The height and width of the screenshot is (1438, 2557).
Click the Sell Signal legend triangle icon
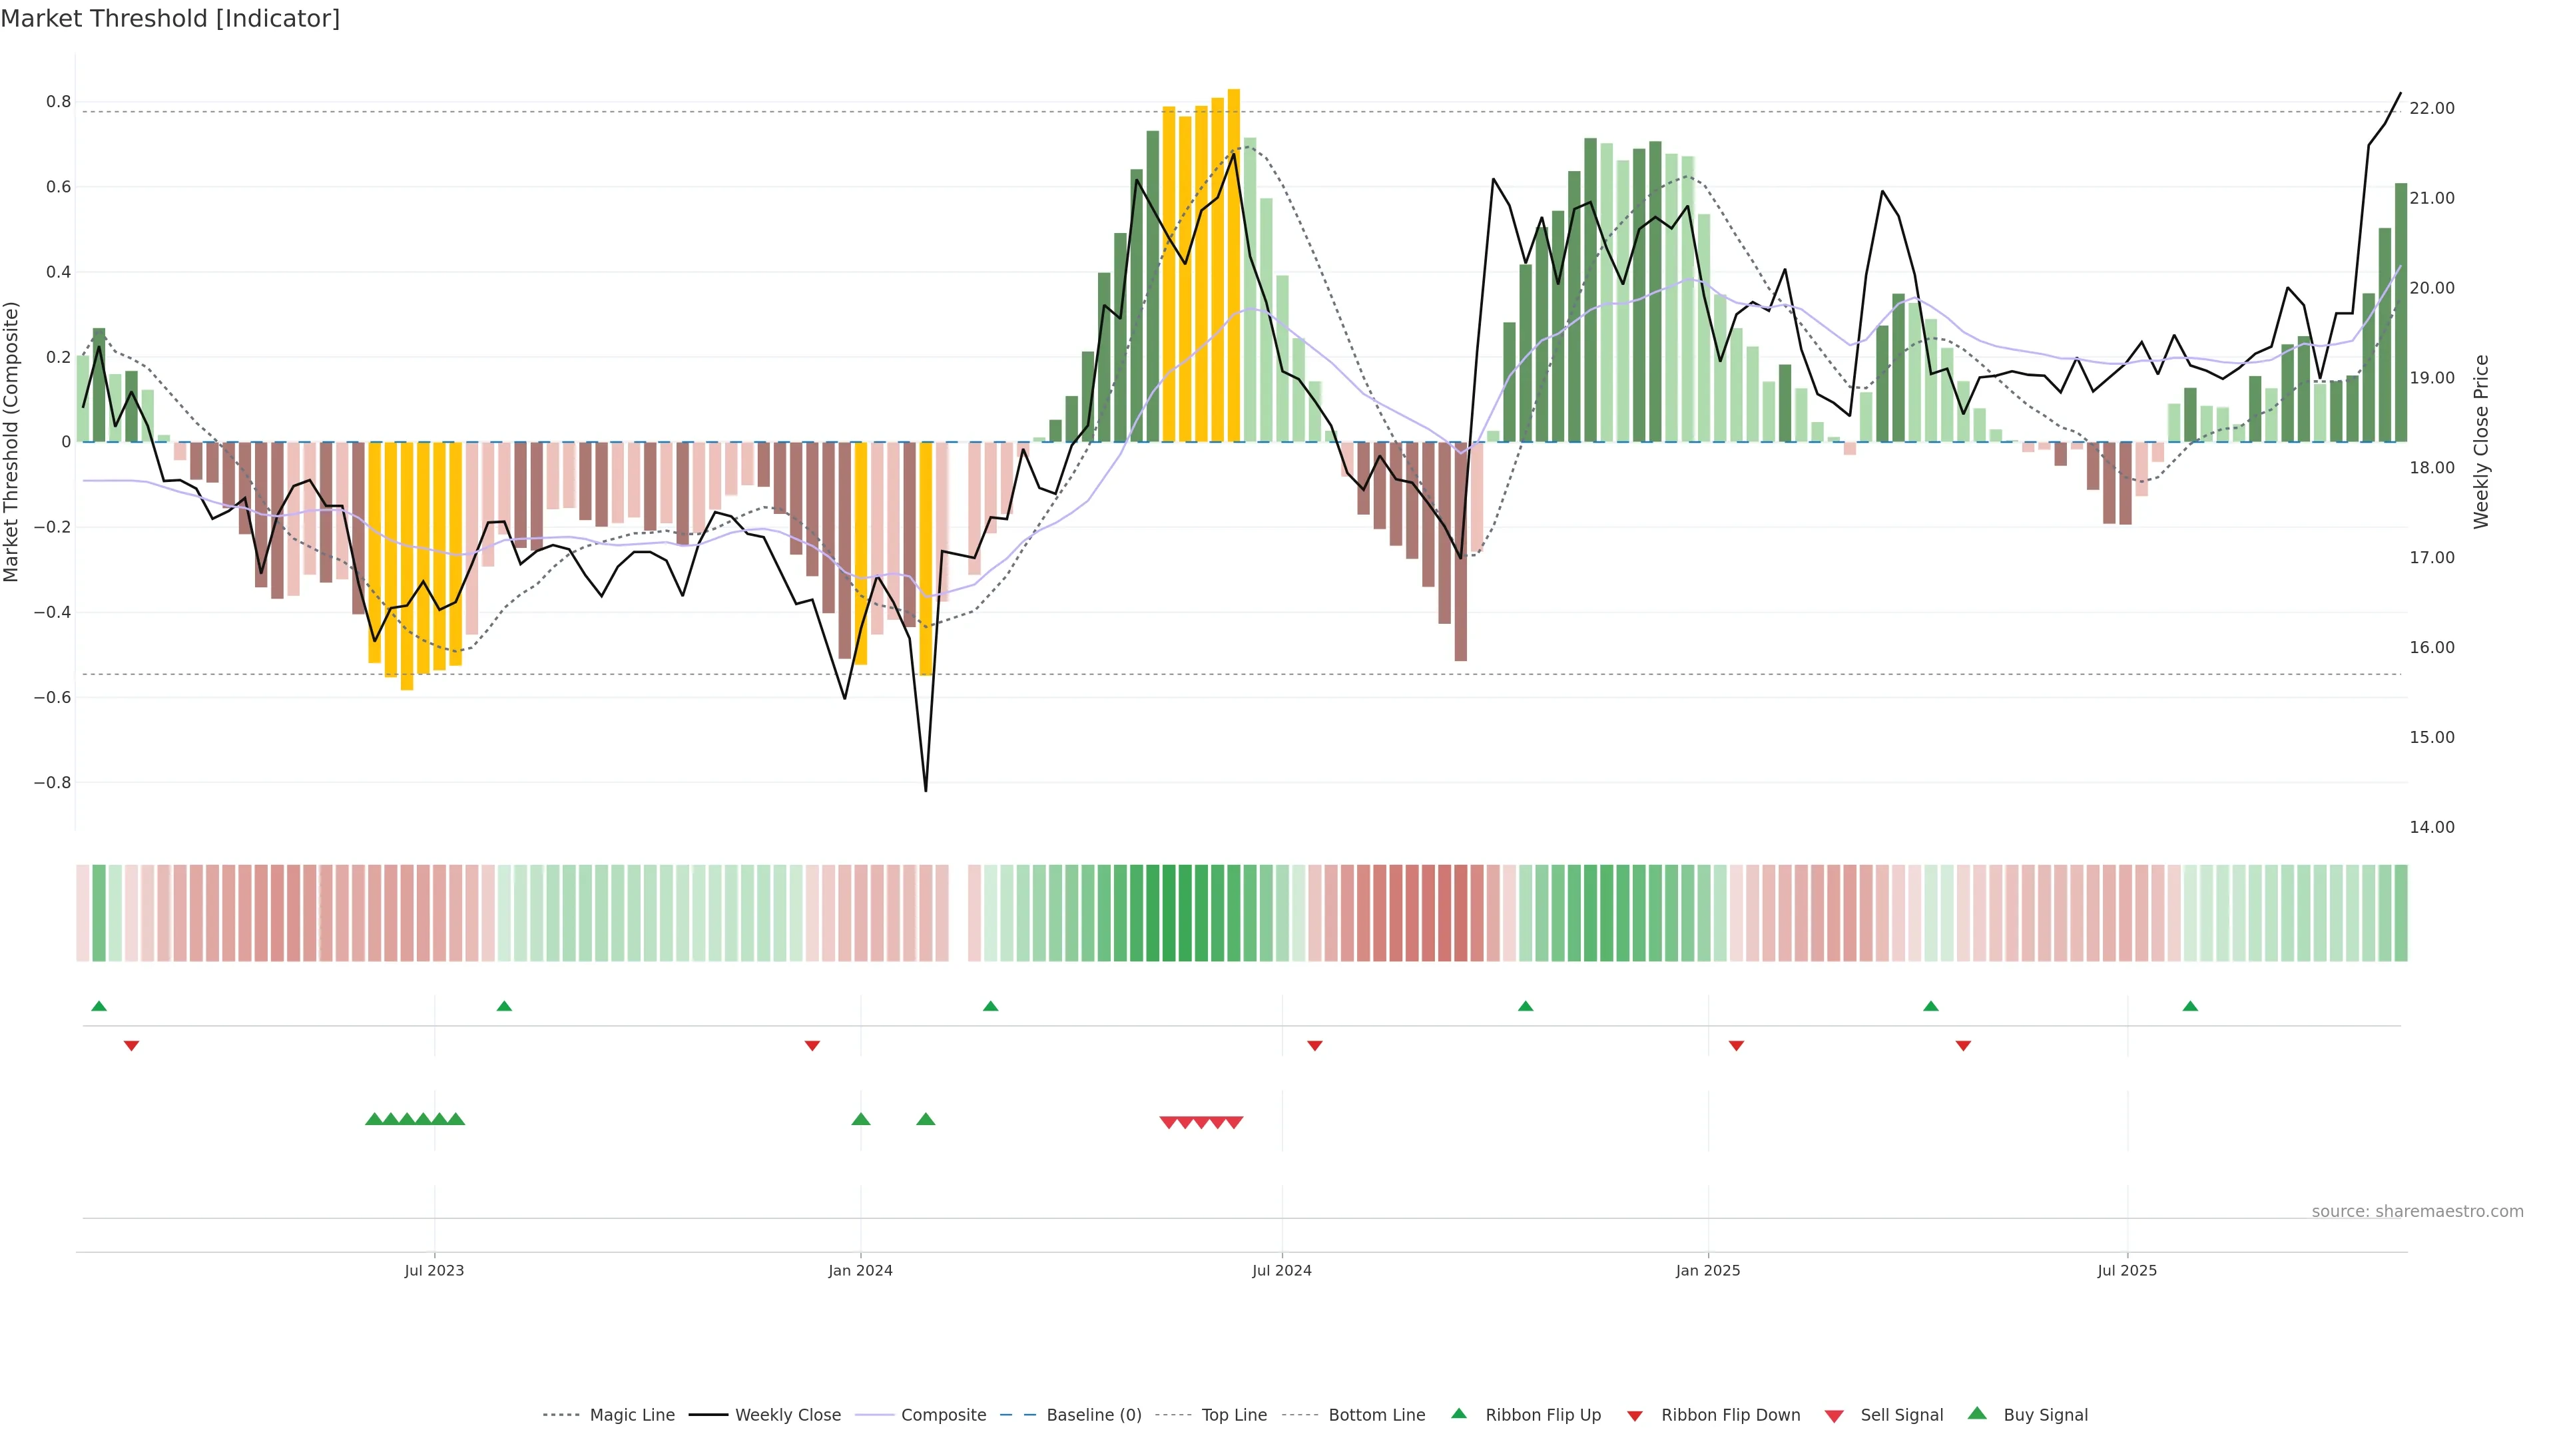pos(1835,1416)
